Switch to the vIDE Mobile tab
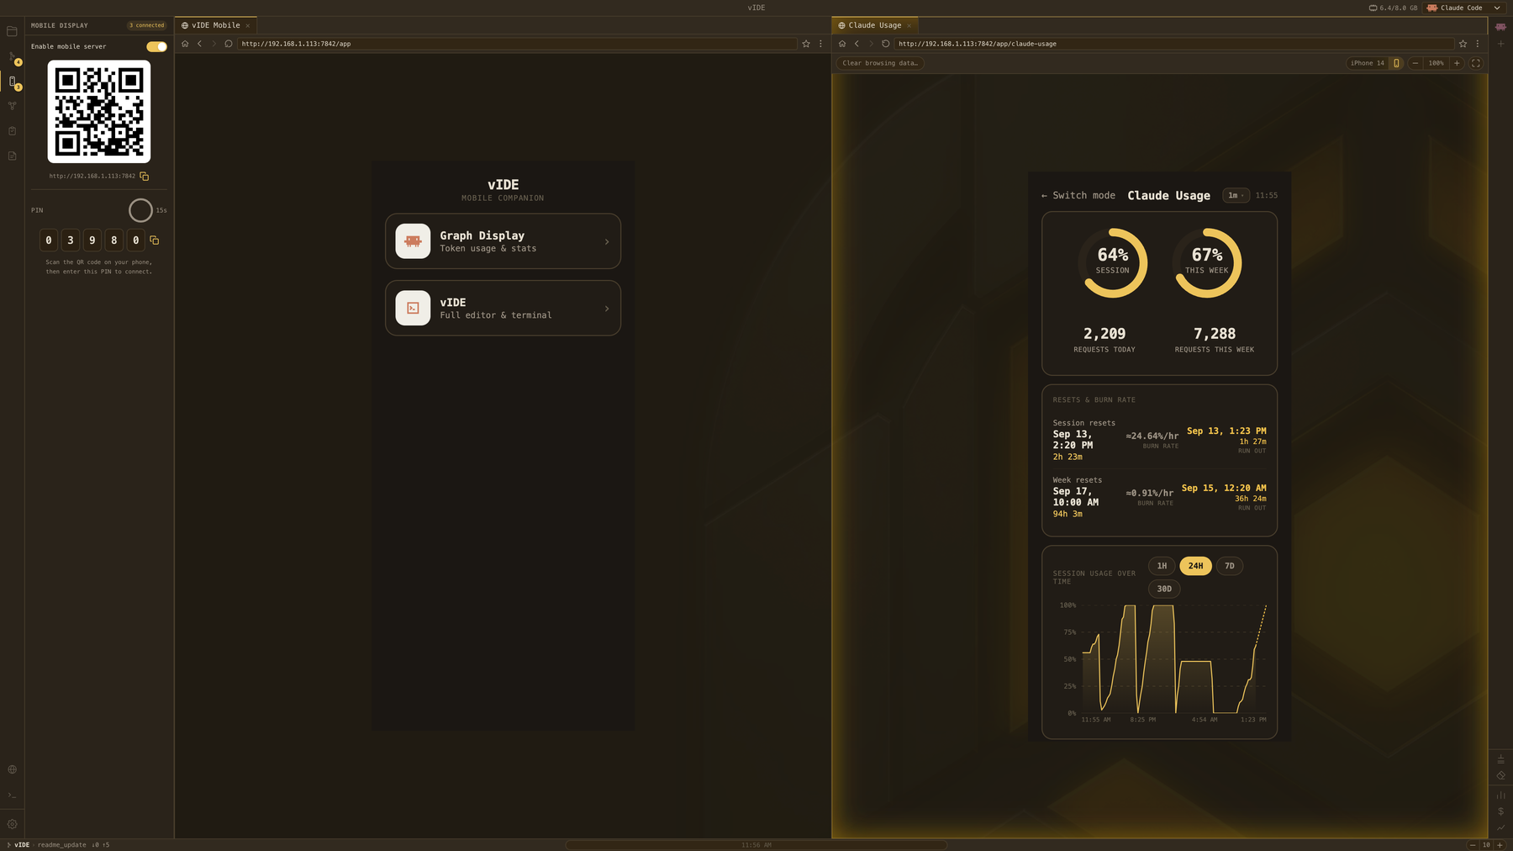 (x=215, y=25)
